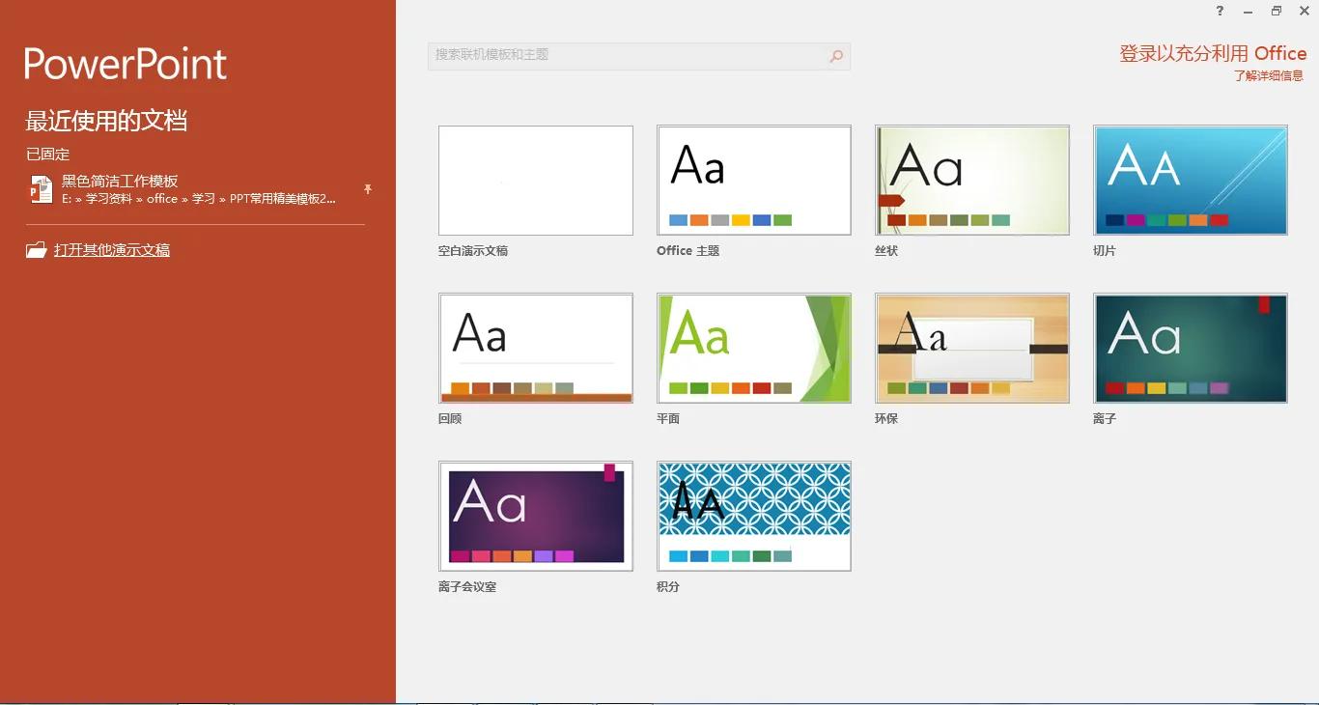
Task: Click the 离子 label text
Action: pyautogui.click(x=1105, y=419)
